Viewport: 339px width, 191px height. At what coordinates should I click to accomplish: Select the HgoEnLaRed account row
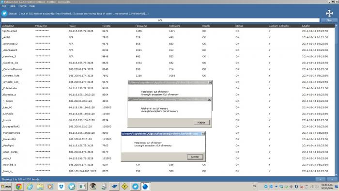(168, 31)
